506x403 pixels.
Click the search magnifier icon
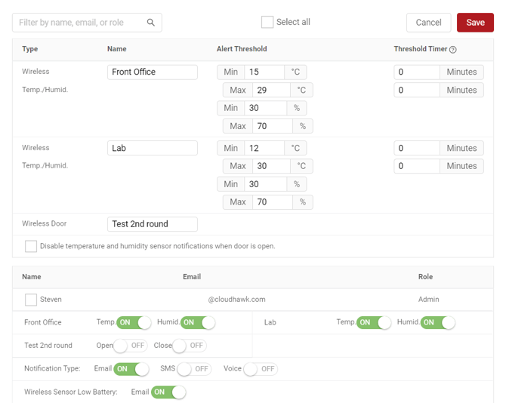click(x=151, y=23)
